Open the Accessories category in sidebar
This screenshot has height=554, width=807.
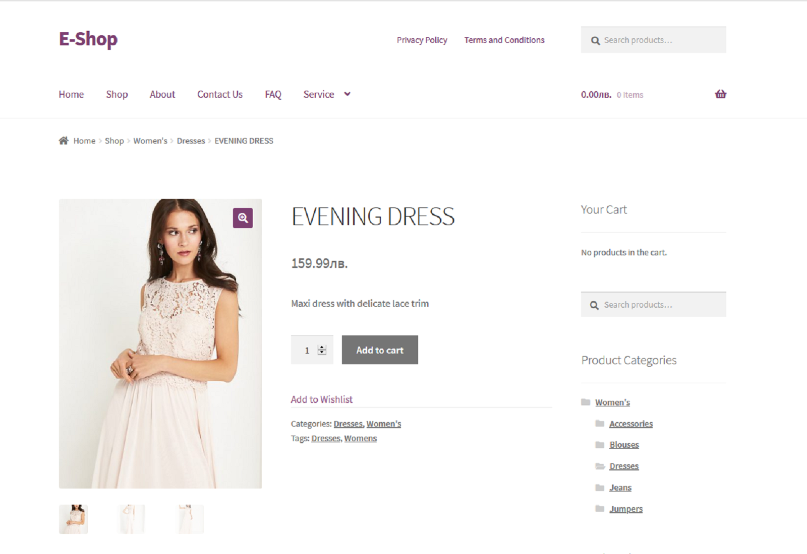(630, 424)
